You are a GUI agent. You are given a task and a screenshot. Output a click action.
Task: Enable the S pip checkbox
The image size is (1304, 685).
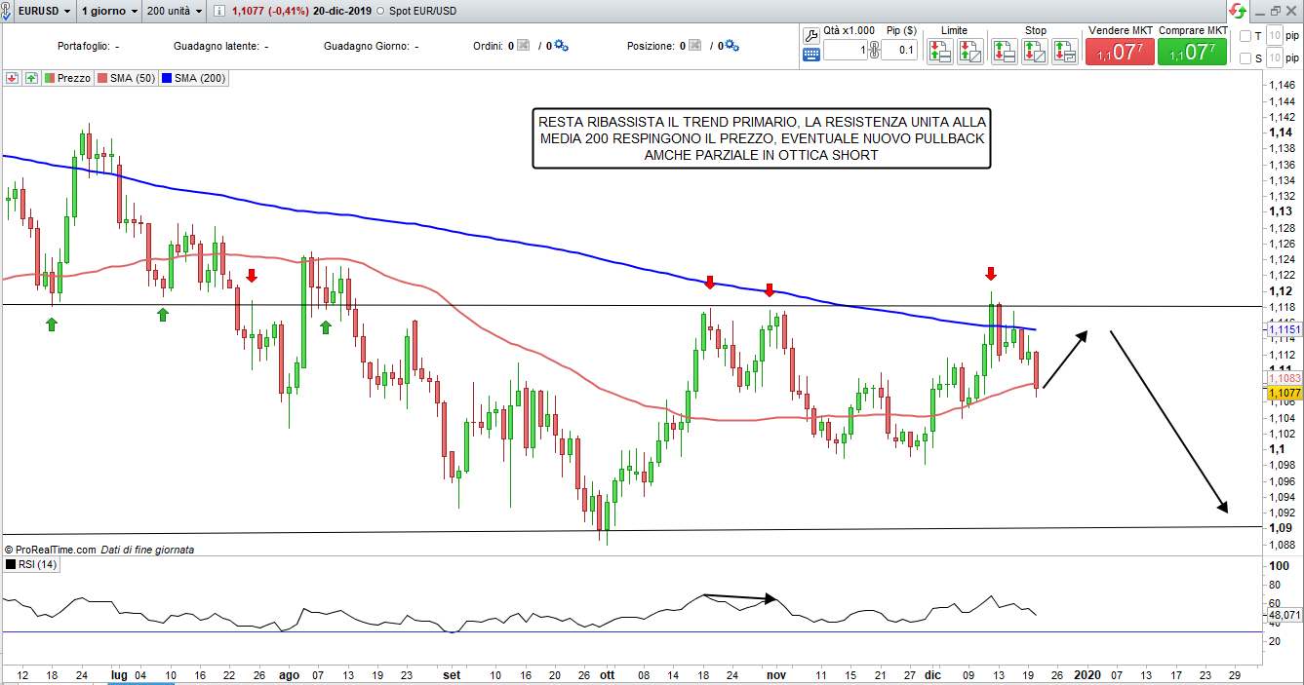(1245, 58)
